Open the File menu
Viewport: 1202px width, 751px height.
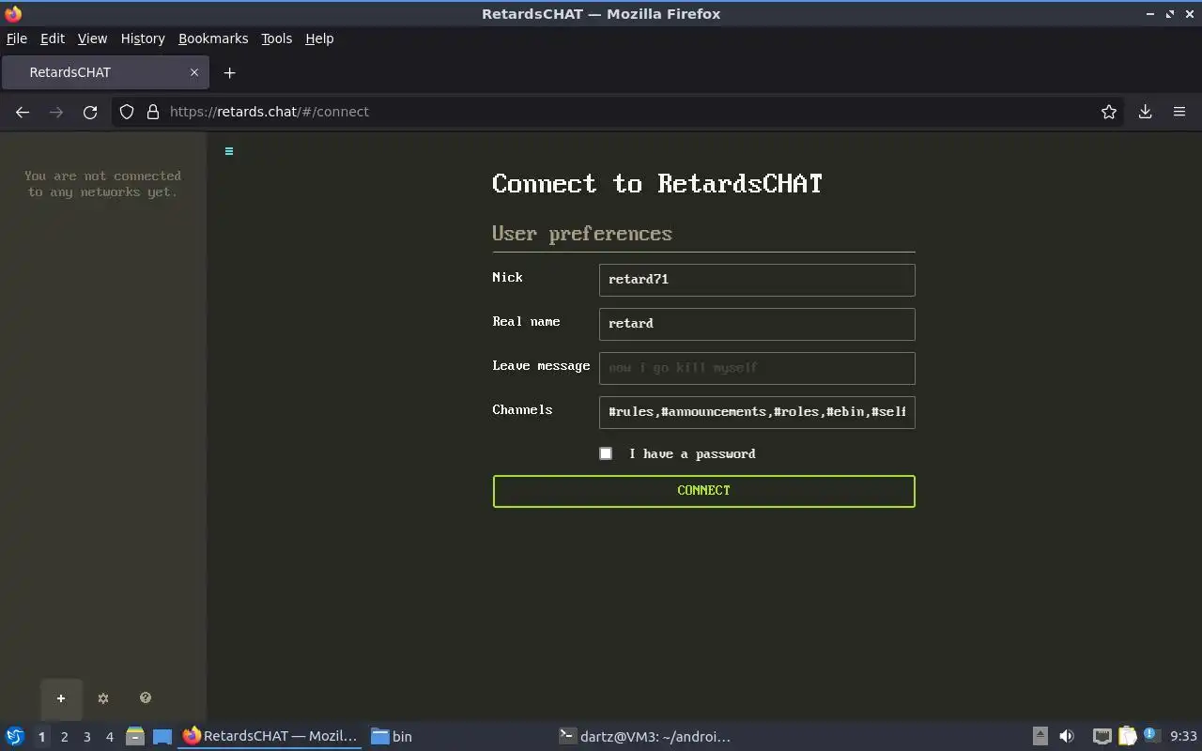coord(17,38)
